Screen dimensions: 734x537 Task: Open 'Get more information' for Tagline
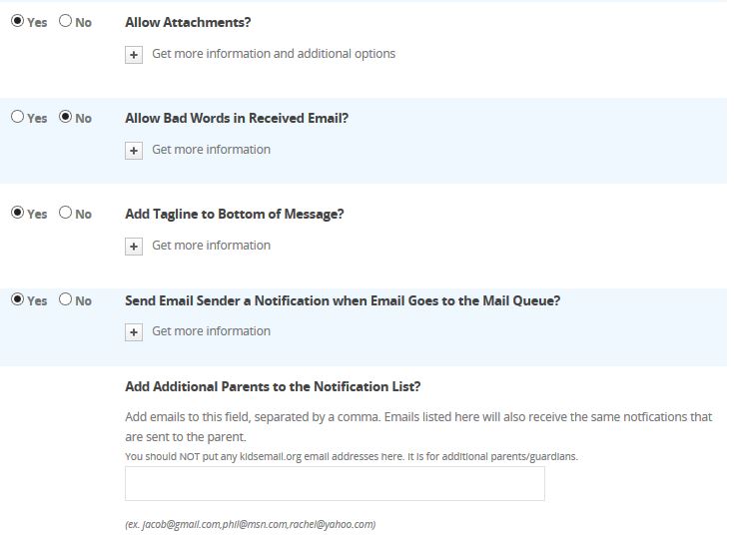click(211, 246)
